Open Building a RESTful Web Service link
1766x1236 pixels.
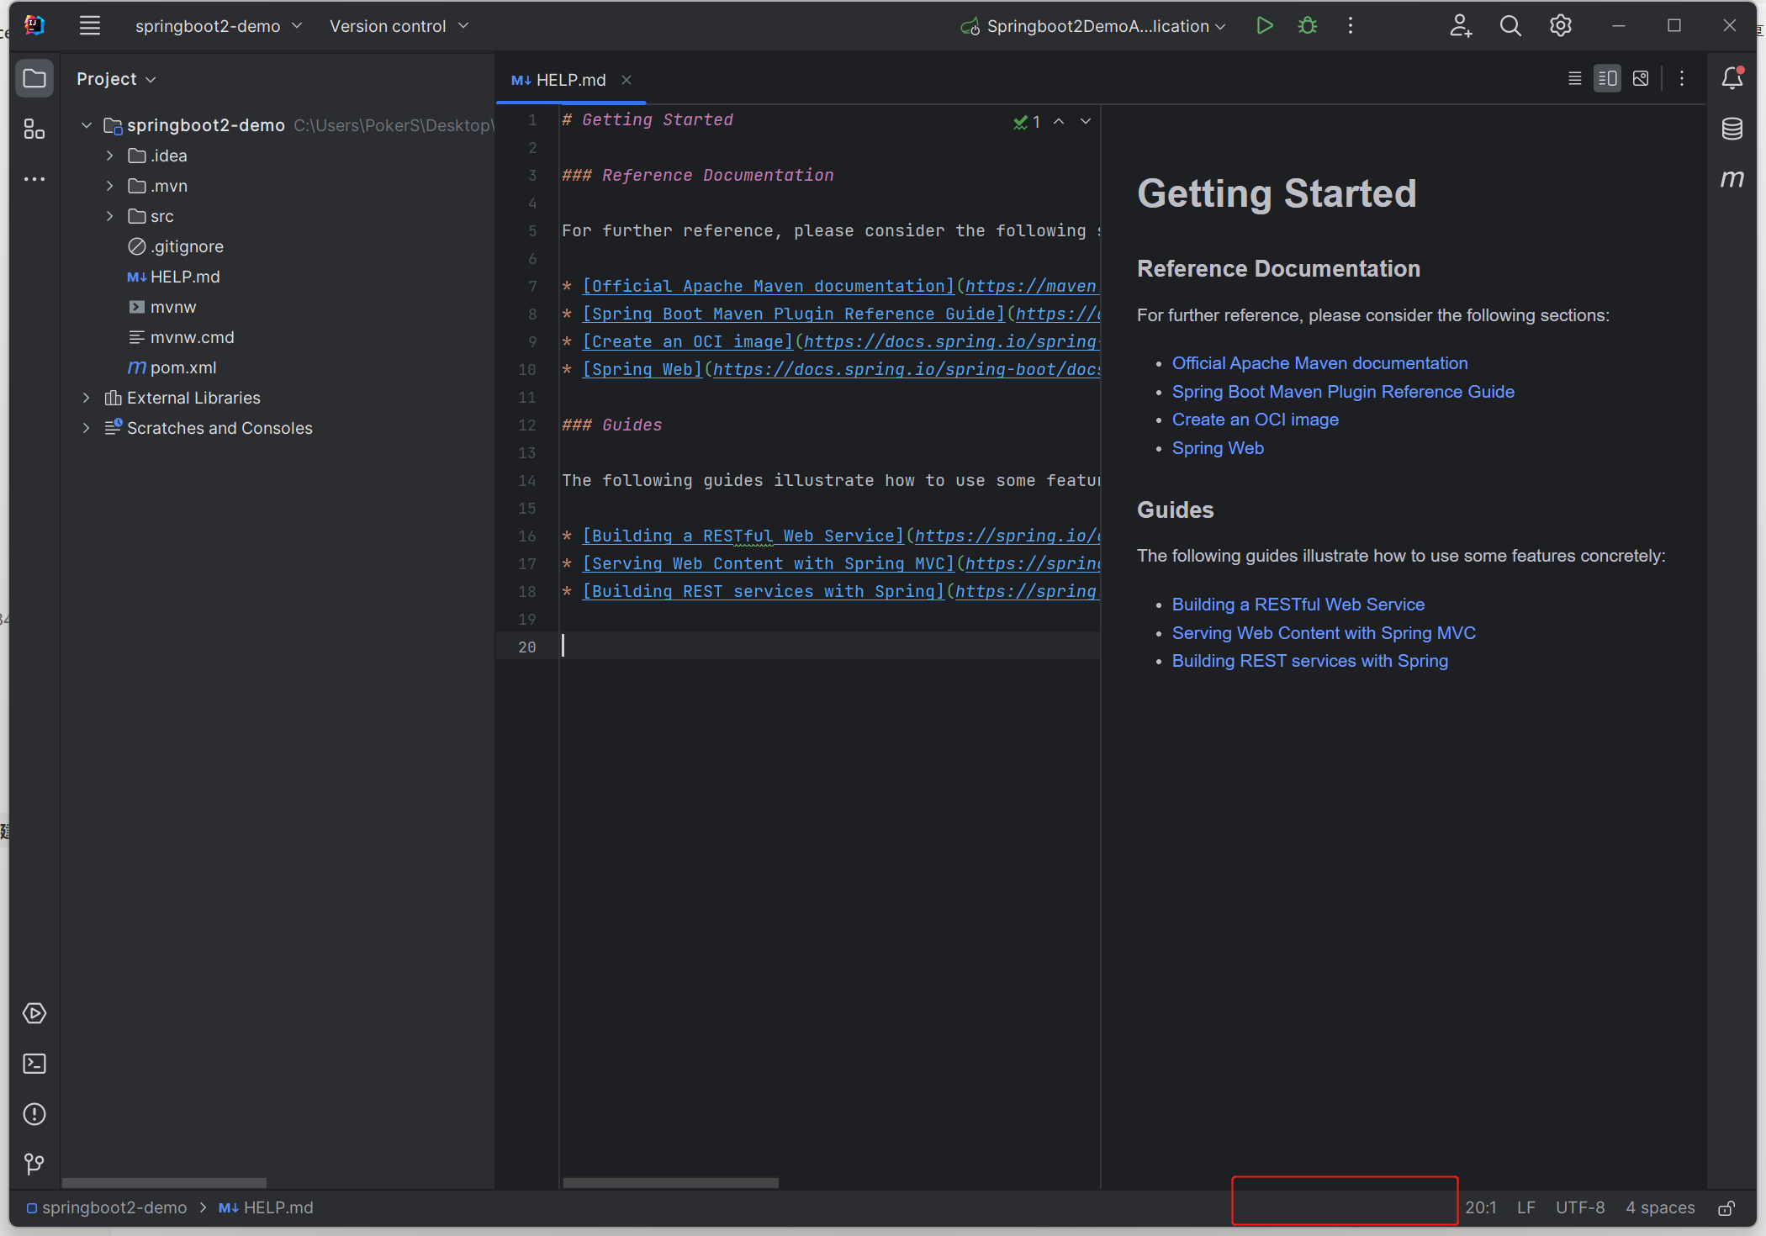[x=1298, y=605]
